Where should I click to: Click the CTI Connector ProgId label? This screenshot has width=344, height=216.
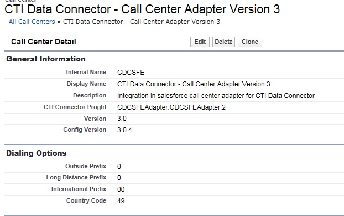point(75,107)
